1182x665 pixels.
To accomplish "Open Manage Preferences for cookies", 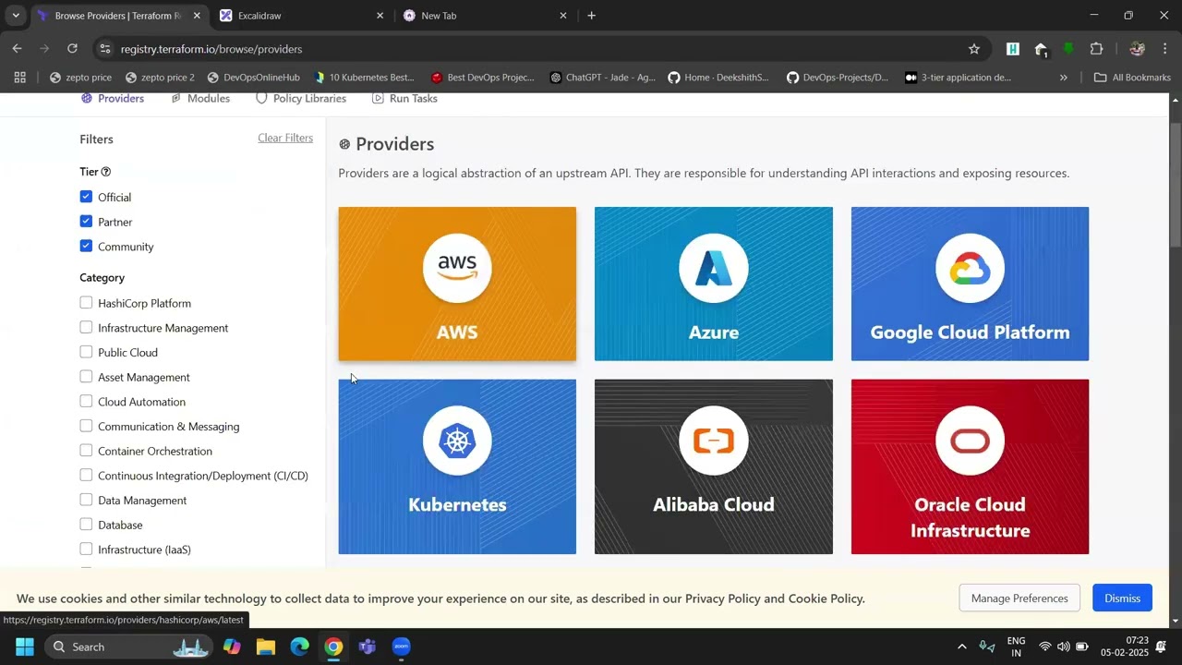I will 1019,598.
